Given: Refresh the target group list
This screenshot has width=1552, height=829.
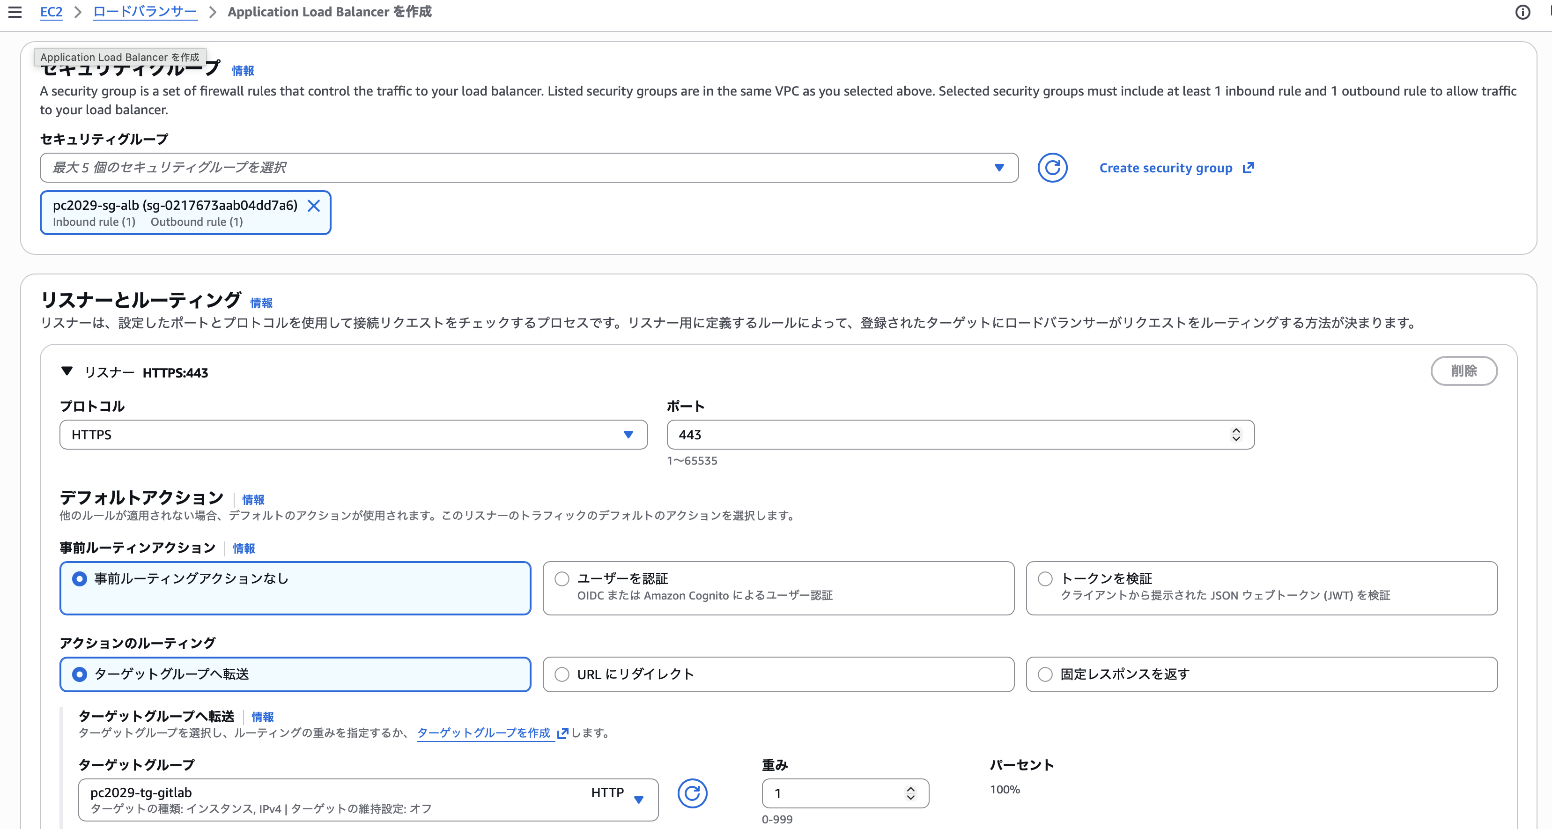Looking at the screenshot, I should [692, 793].
